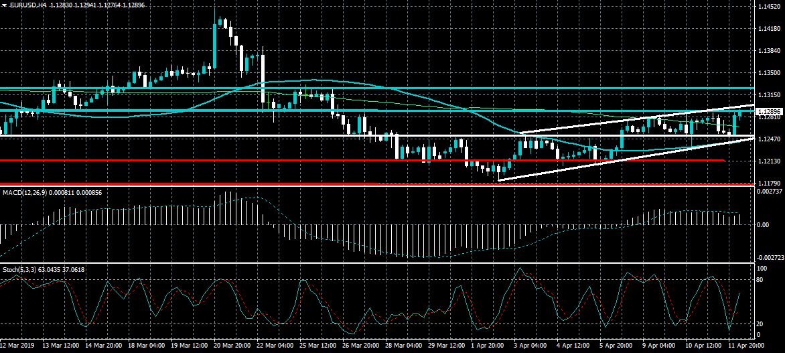Select the upper white rising trendline
The image size is (785, 353).
[636, 119]
